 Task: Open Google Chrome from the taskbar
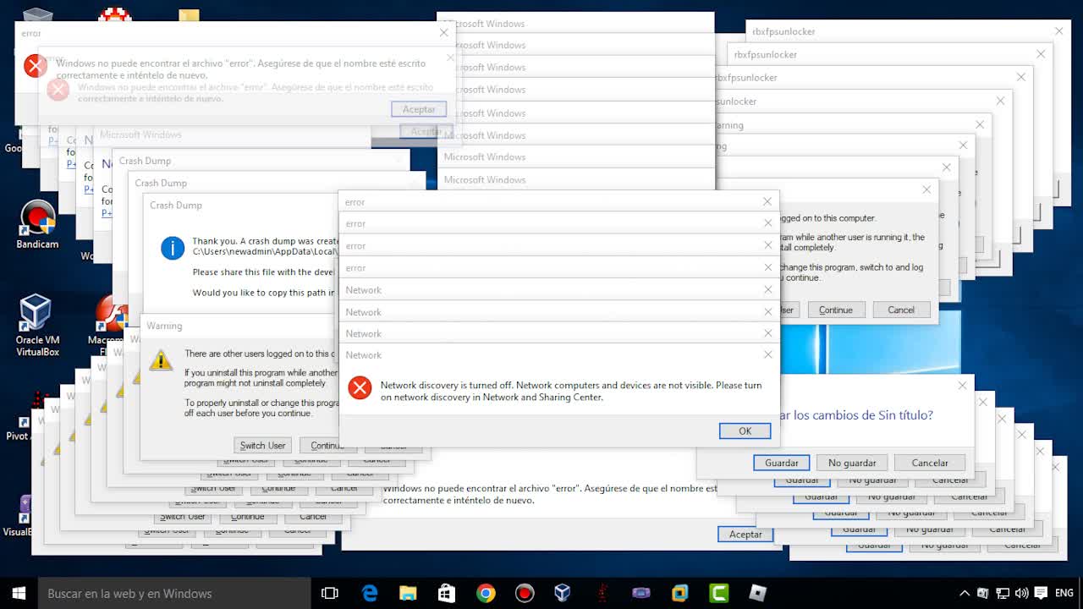[x=486, y=593]
